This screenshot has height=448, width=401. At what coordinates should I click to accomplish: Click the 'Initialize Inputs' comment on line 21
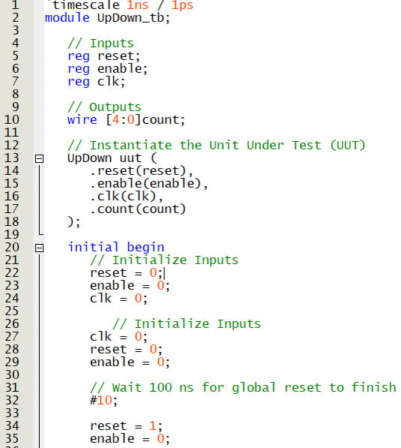[x=164, y=260]
